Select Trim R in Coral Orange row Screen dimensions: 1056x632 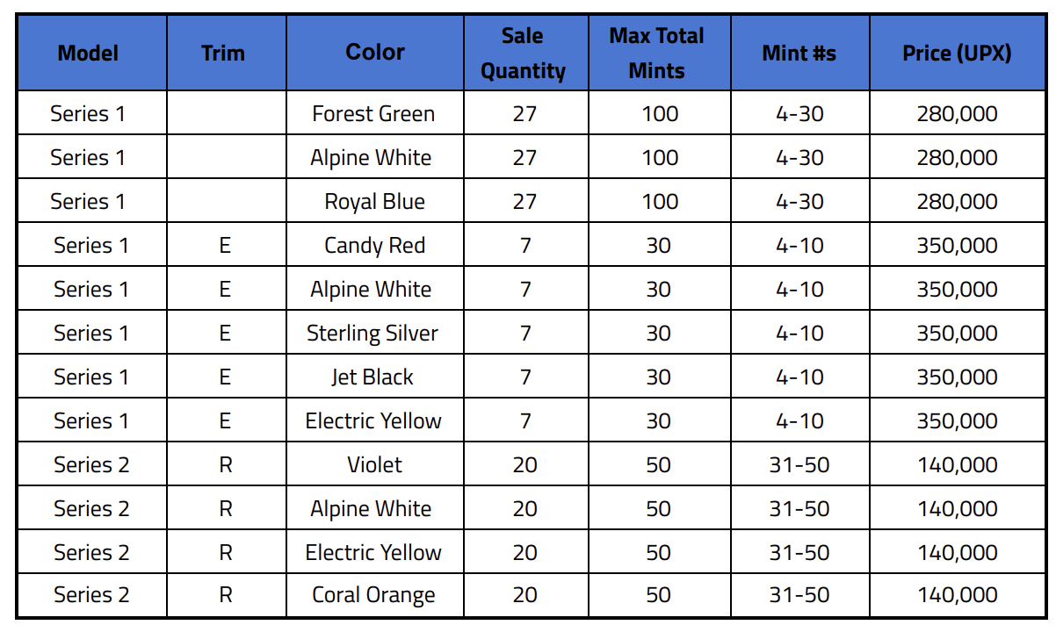226,594
